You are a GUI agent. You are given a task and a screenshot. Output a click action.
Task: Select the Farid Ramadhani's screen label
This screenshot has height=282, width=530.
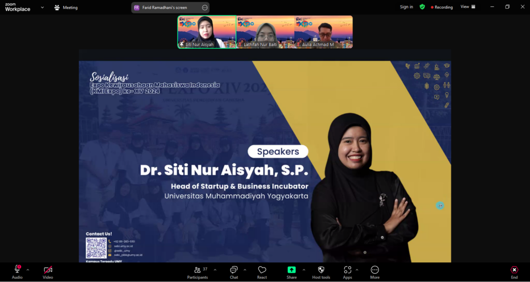tap(165, 7)
